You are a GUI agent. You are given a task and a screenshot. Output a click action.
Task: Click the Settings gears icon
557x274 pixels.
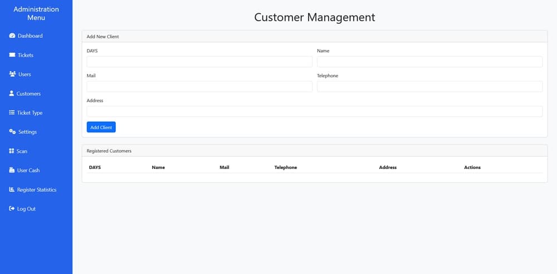[x=12, y=132]
